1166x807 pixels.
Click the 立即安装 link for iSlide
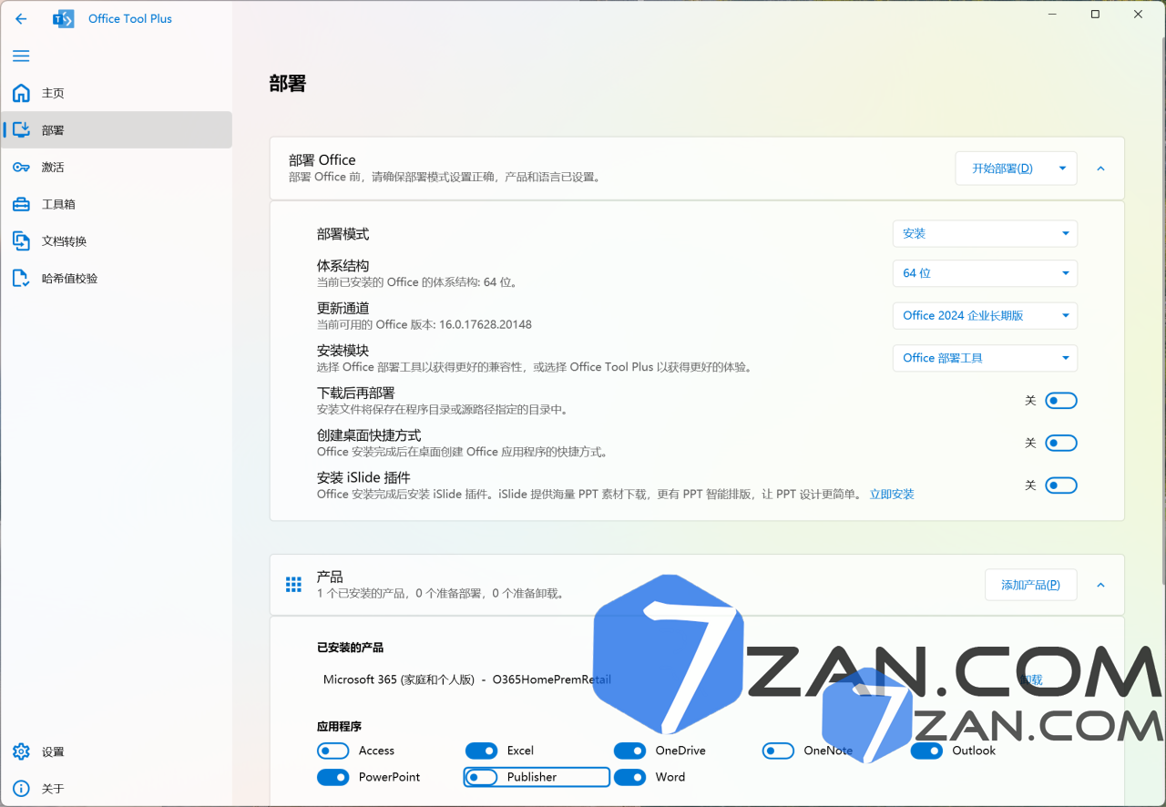(x=892, y=495)
